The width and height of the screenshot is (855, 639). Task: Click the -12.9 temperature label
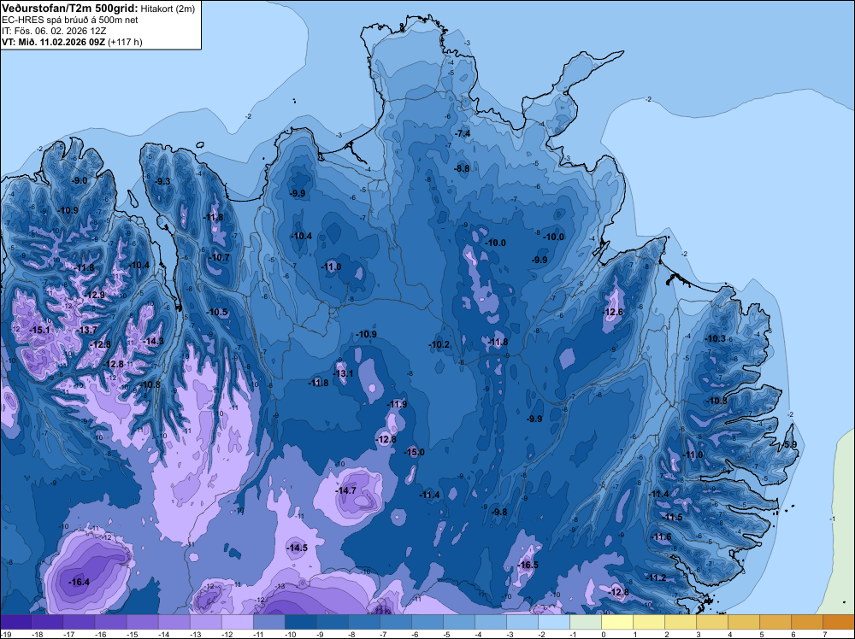tap(94, 295)
